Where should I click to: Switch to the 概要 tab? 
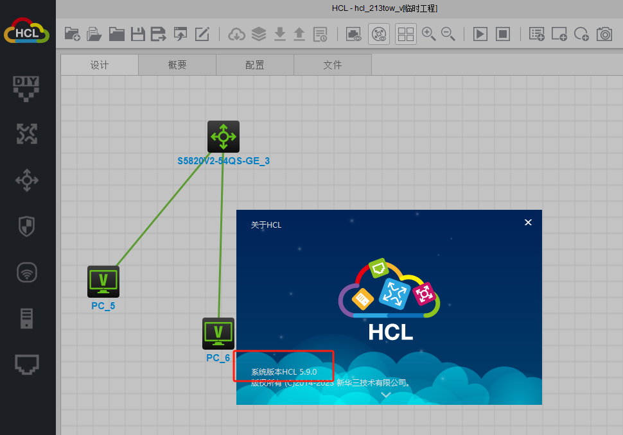pyautogui.click(x=177, y=65)
